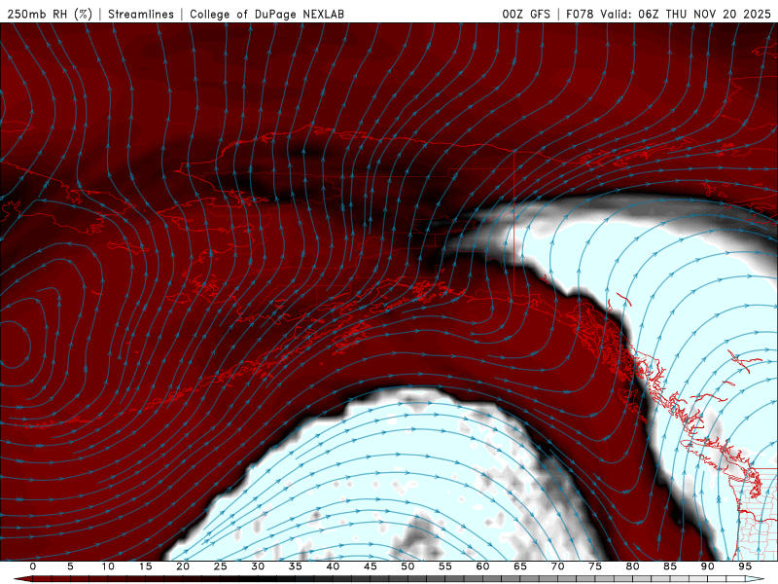Click the "95" label on the color scale
The image size is (778, 584).
point(745,566)
